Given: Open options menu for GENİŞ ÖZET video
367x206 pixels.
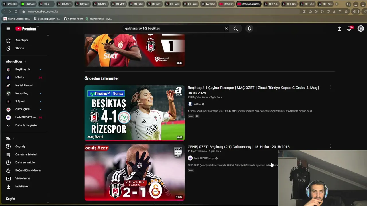Looking at the screenshot, I should (x=331, y=146).
